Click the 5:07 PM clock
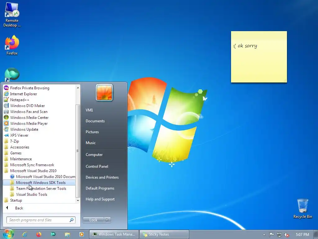Viewport: 318px width, 239px height. tap(302, 235)
